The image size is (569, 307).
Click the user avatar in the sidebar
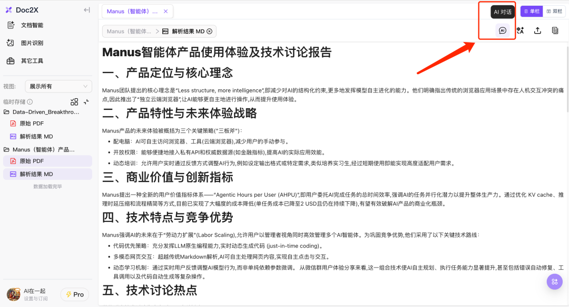tap(13, 294)
